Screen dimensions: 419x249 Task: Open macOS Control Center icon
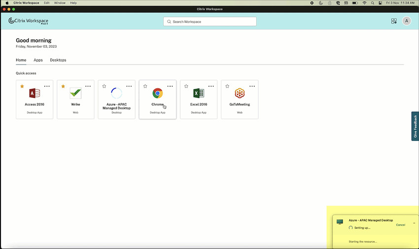(380, 3)
